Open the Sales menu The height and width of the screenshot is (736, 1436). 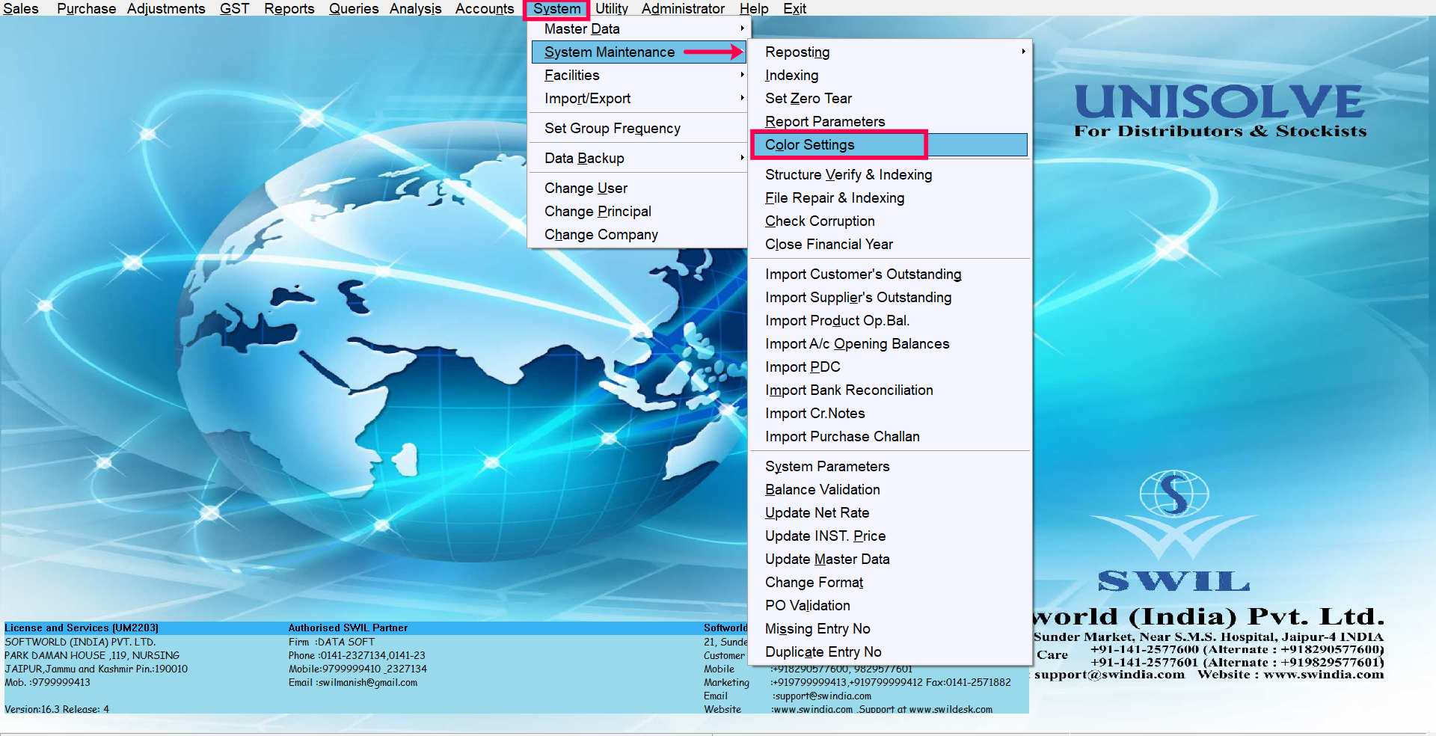(x=20, y=8)
